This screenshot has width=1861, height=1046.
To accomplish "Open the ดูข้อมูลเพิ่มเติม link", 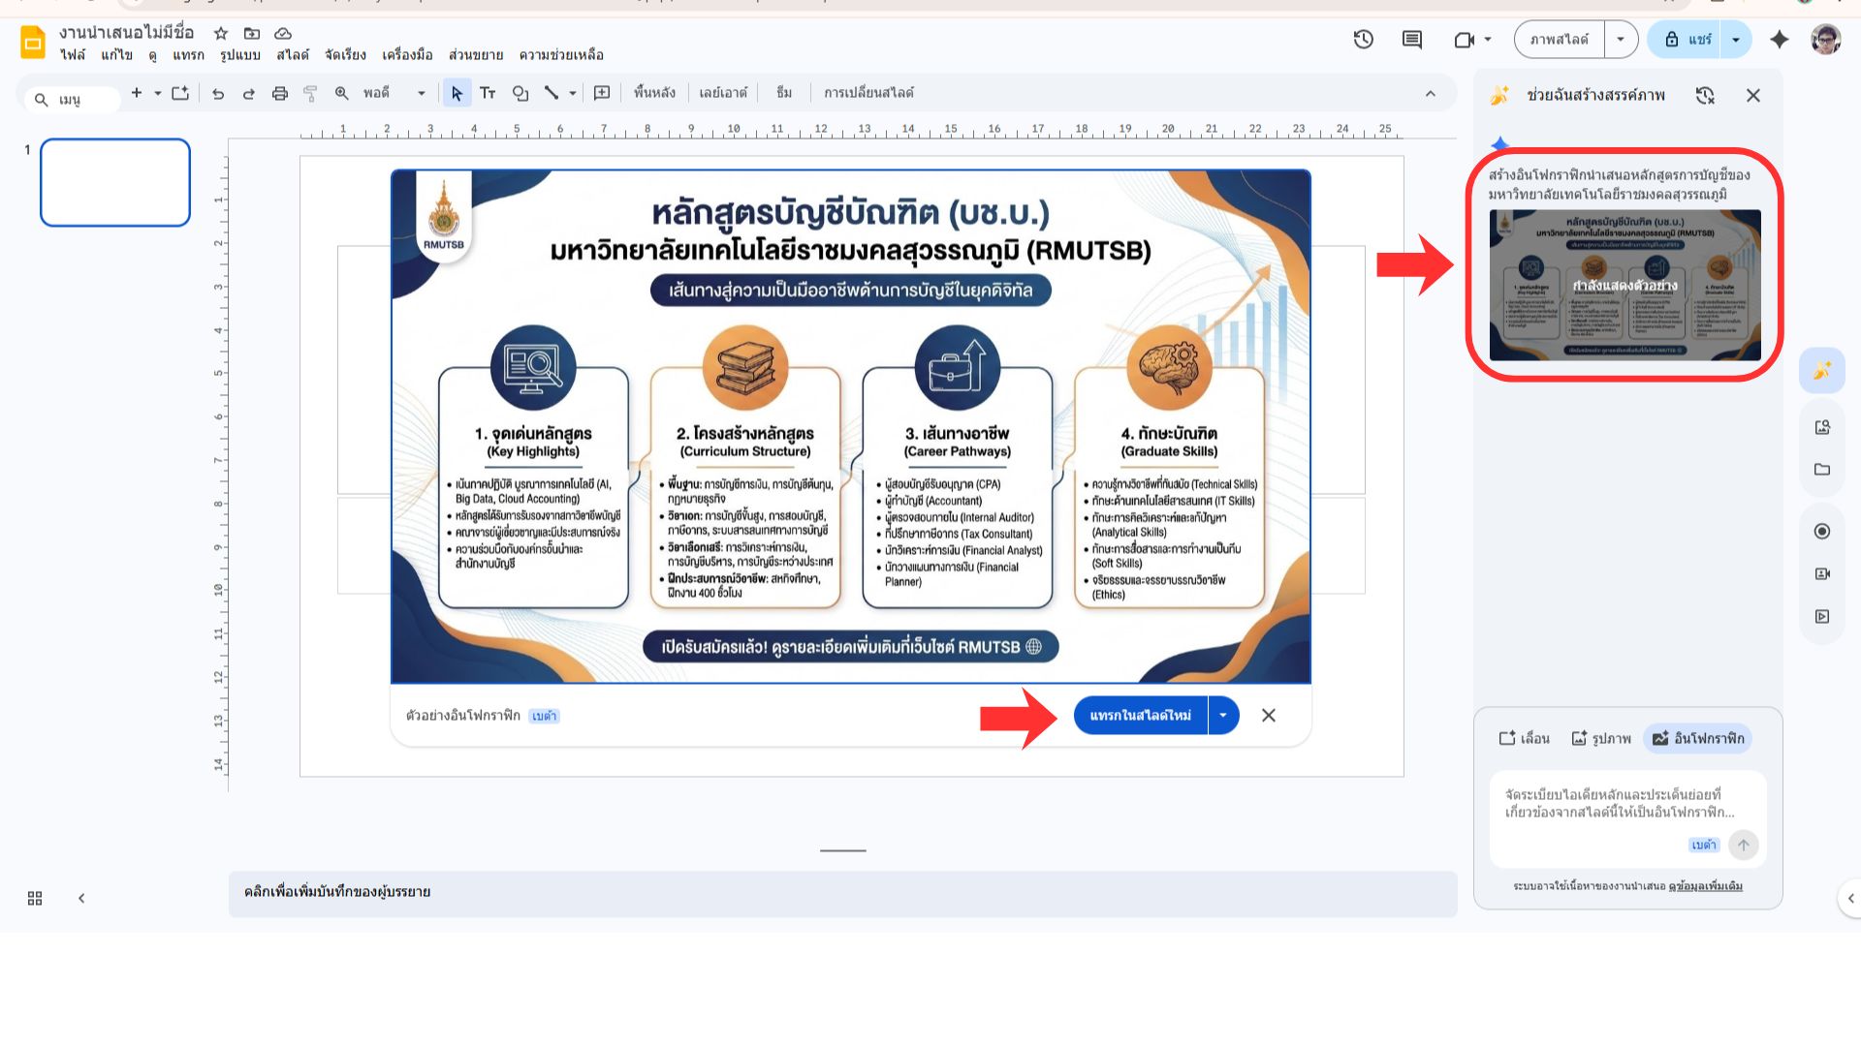I will click(x=1706, y=886).
